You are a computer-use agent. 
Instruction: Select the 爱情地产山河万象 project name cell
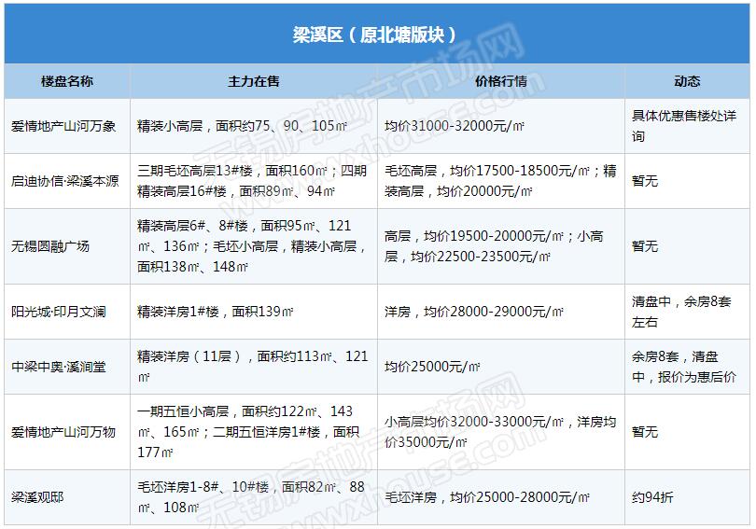tap(63, 126)
